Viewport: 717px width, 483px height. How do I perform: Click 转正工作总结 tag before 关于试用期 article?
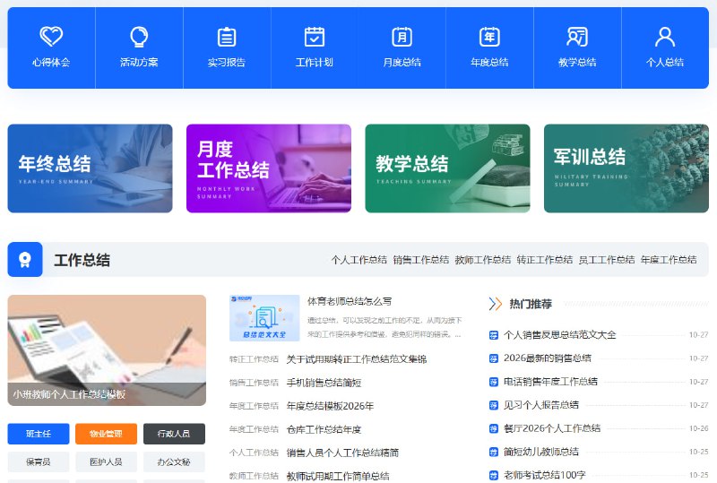click(254, 359)
